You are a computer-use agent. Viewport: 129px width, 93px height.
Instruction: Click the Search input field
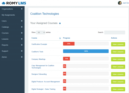[115, 32]
